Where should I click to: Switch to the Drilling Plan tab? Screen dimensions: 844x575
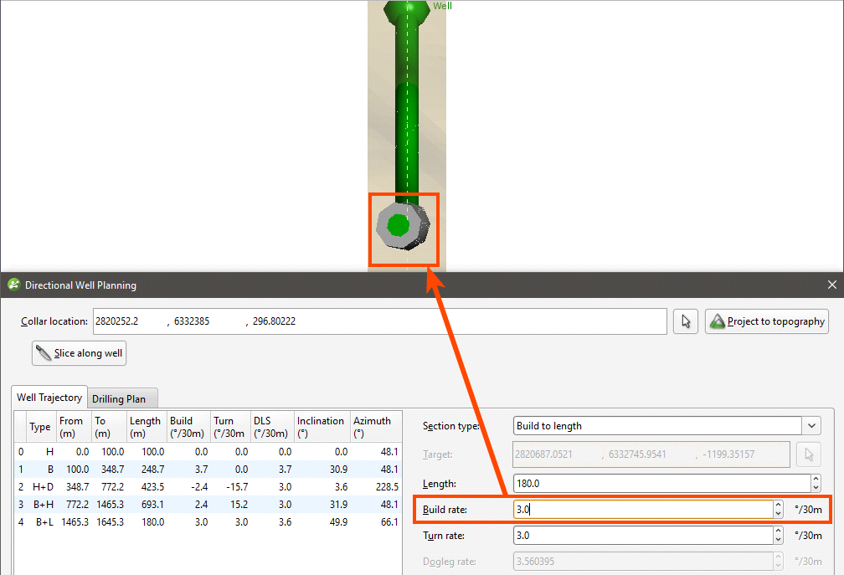click(x=118, y=399)
